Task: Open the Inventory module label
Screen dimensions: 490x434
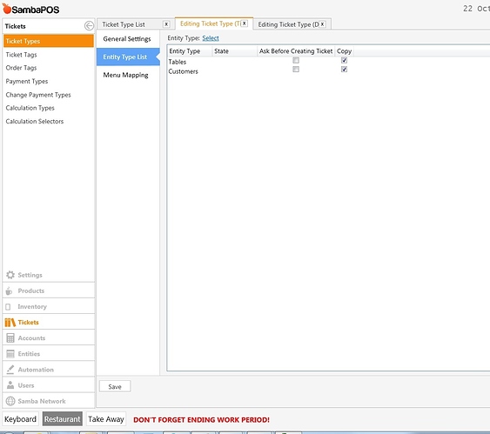Action: point(32,307)
